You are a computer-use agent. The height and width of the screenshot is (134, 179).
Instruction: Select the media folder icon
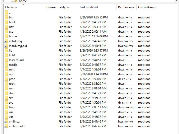tap(6, 65)
